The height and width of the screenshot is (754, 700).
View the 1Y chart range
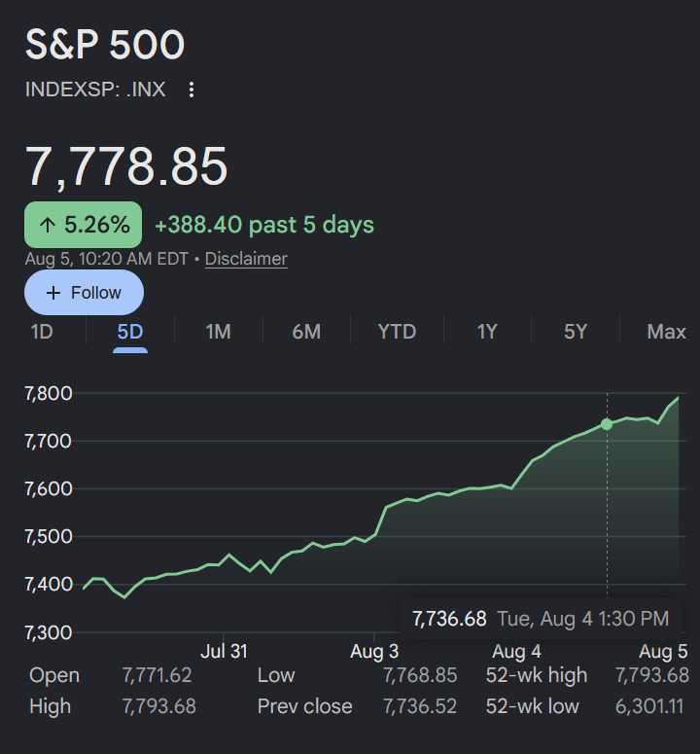click(487, 332)
